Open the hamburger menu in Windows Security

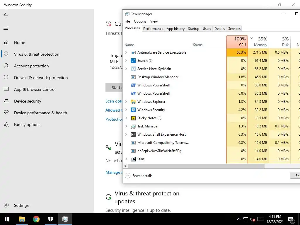pyautogui.click(x=6, y=28)
